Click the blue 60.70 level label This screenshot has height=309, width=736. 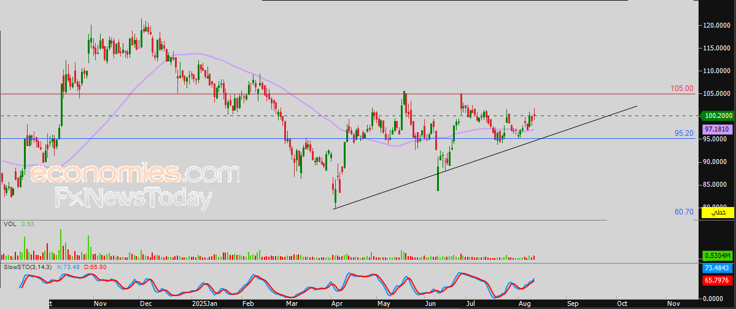click(x=684, y=212)
